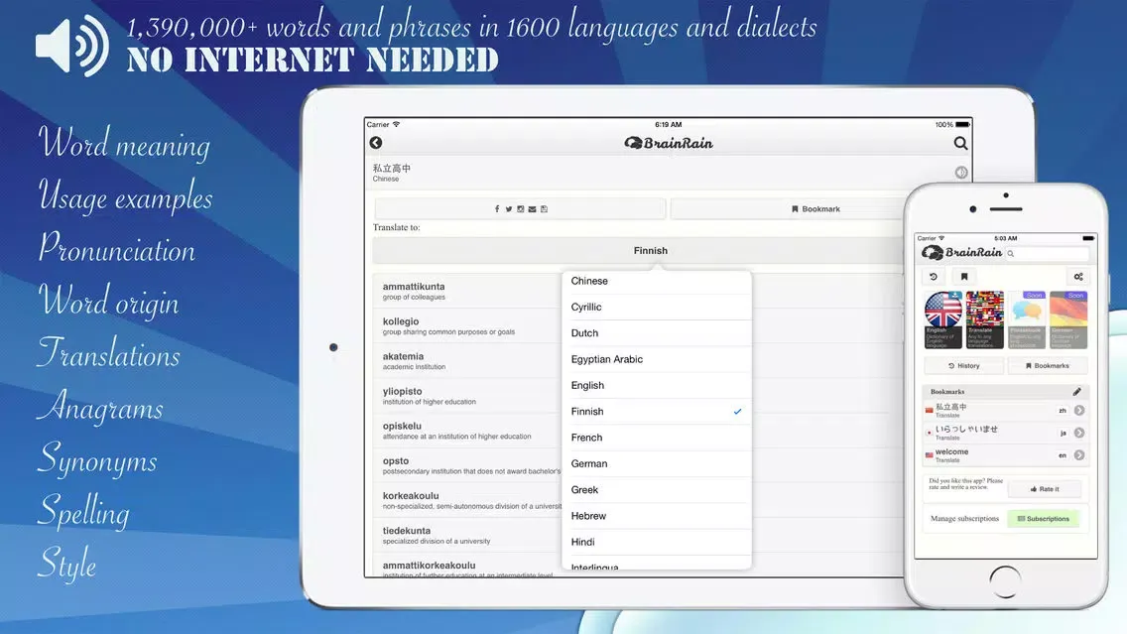
Task: Click the green Subscriptions button
Action: point(1043,518)
